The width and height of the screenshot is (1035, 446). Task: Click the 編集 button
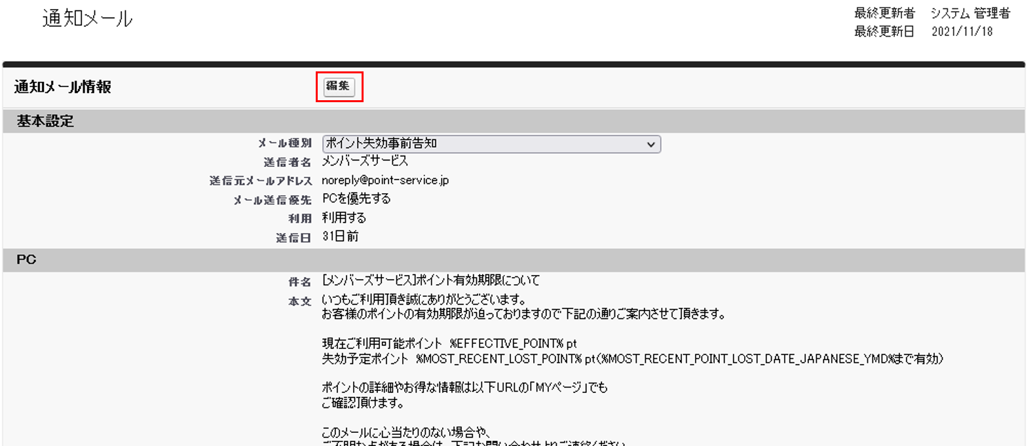pyautogui.click(x=339, y=86)
